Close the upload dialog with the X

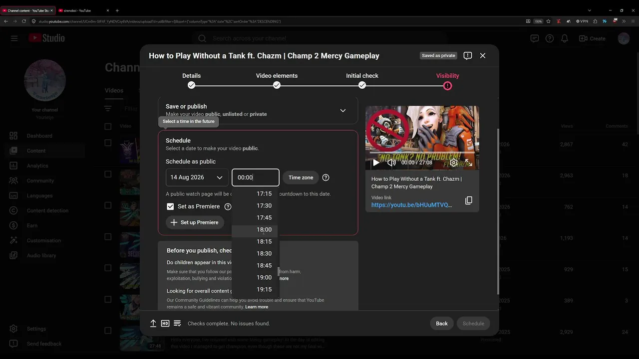[483, 56]
